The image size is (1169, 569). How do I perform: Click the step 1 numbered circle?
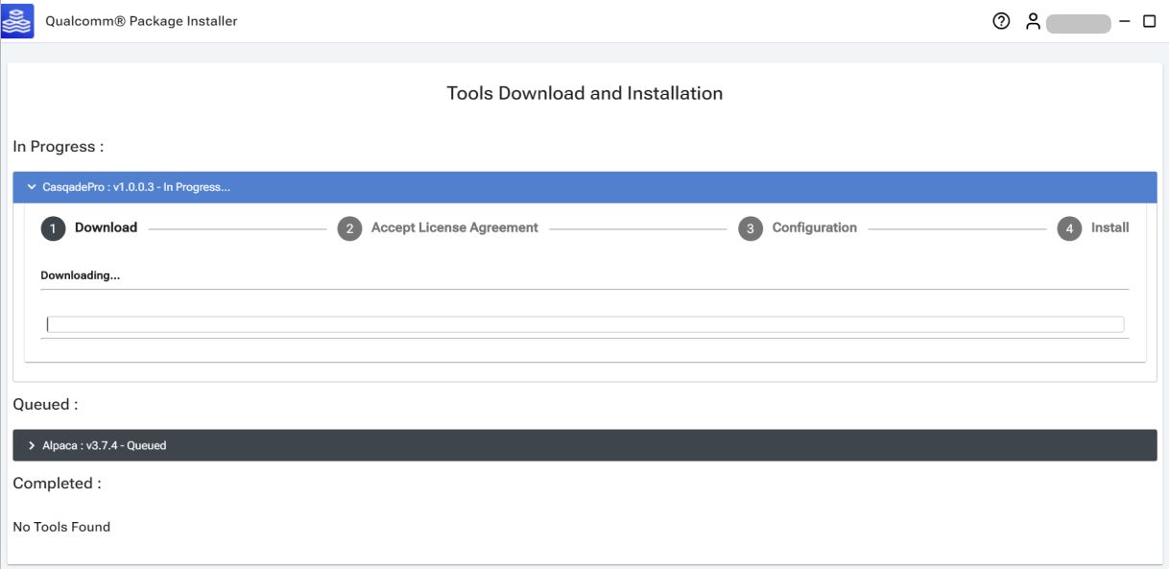pos(53,228)
